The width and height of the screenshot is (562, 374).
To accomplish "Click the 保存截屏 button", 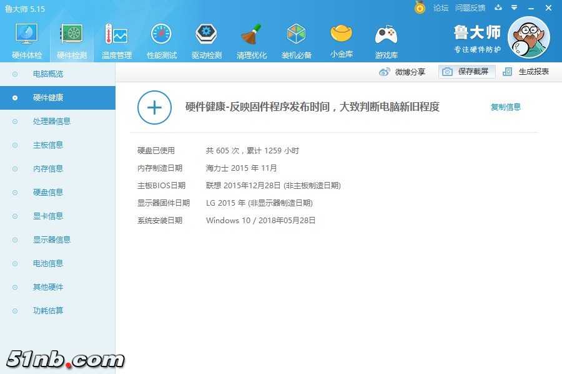I will click(x=467, y=72).
